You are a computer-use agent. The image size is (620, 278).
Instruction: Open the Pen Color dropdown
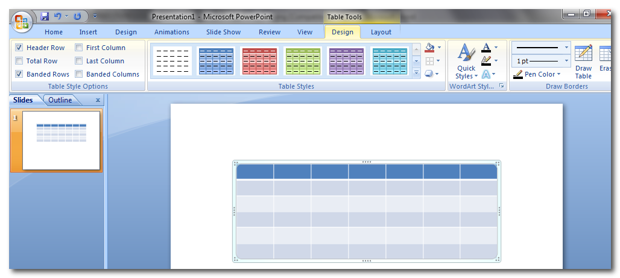(x=537, y=74)
